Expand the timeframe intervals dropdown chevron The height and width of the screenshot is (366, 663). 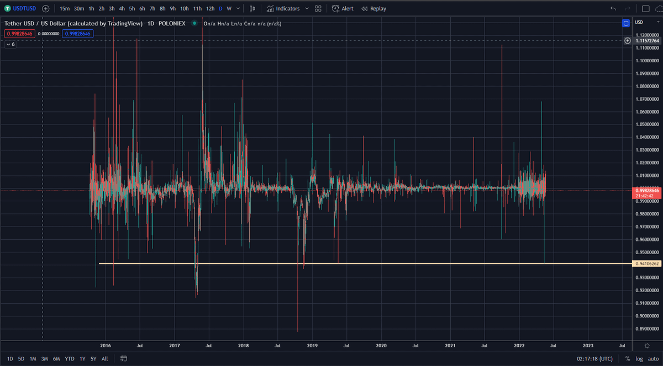coord(238,9)
